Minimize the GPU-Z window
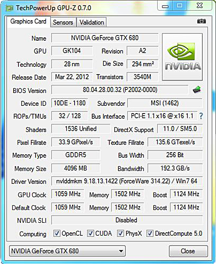Image resolution: width=216 pixels, height=264 pixels. 165,6
